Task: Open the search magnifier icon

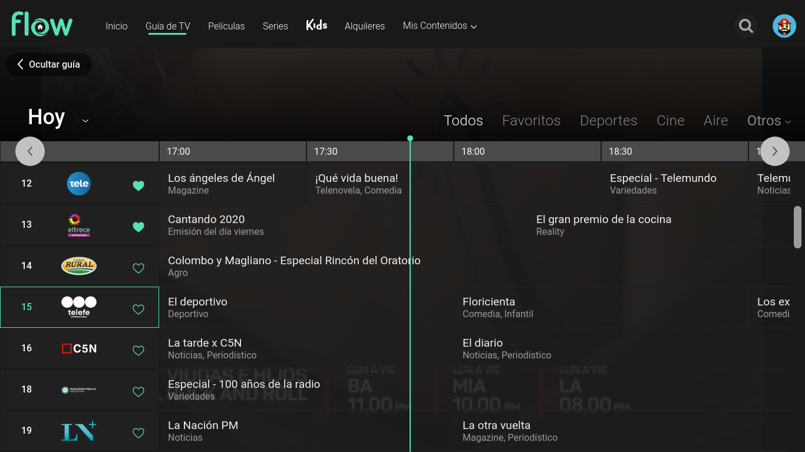Action: (x=746, y=26)
